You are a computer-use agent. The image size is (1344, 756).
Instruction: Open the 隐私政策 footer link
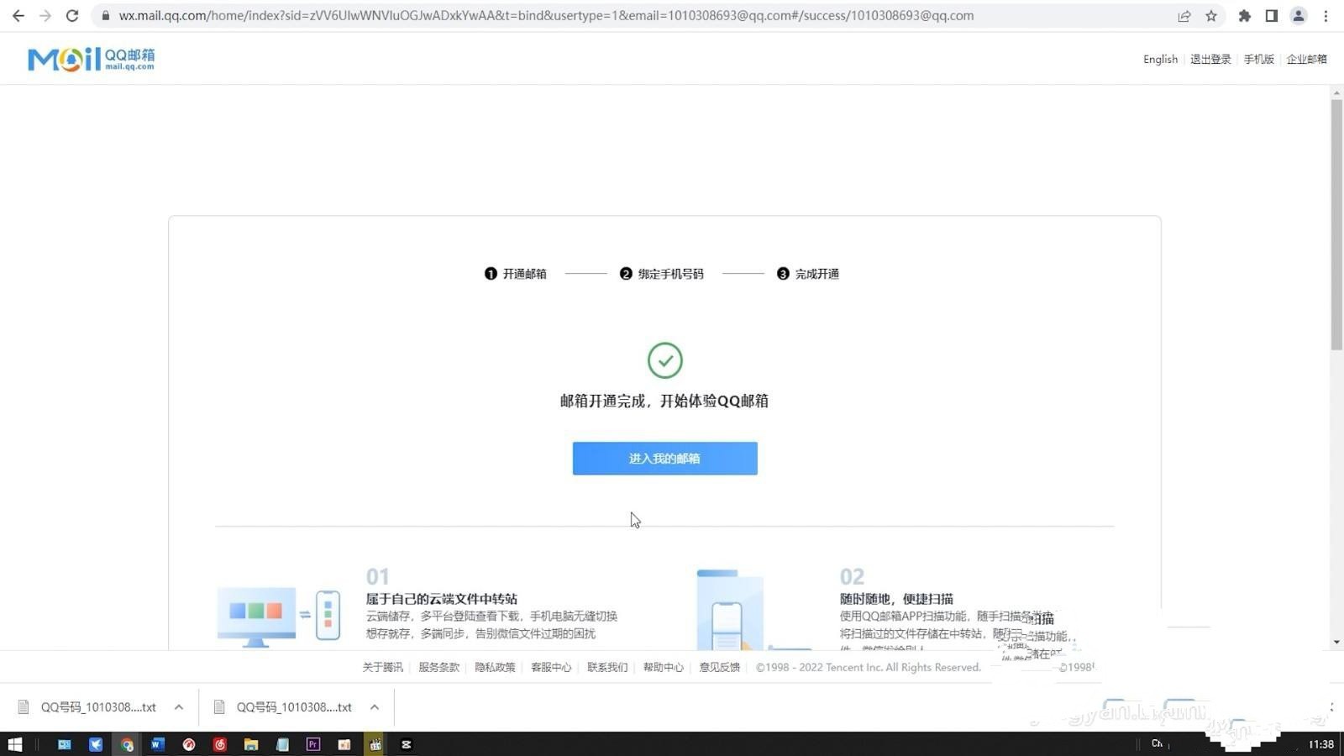(x=495, y=667)
